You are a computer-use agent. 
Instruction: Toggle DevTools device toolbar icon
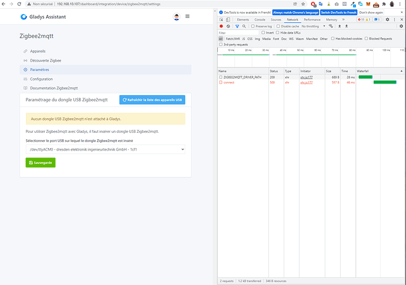click(x=228, y=19)
